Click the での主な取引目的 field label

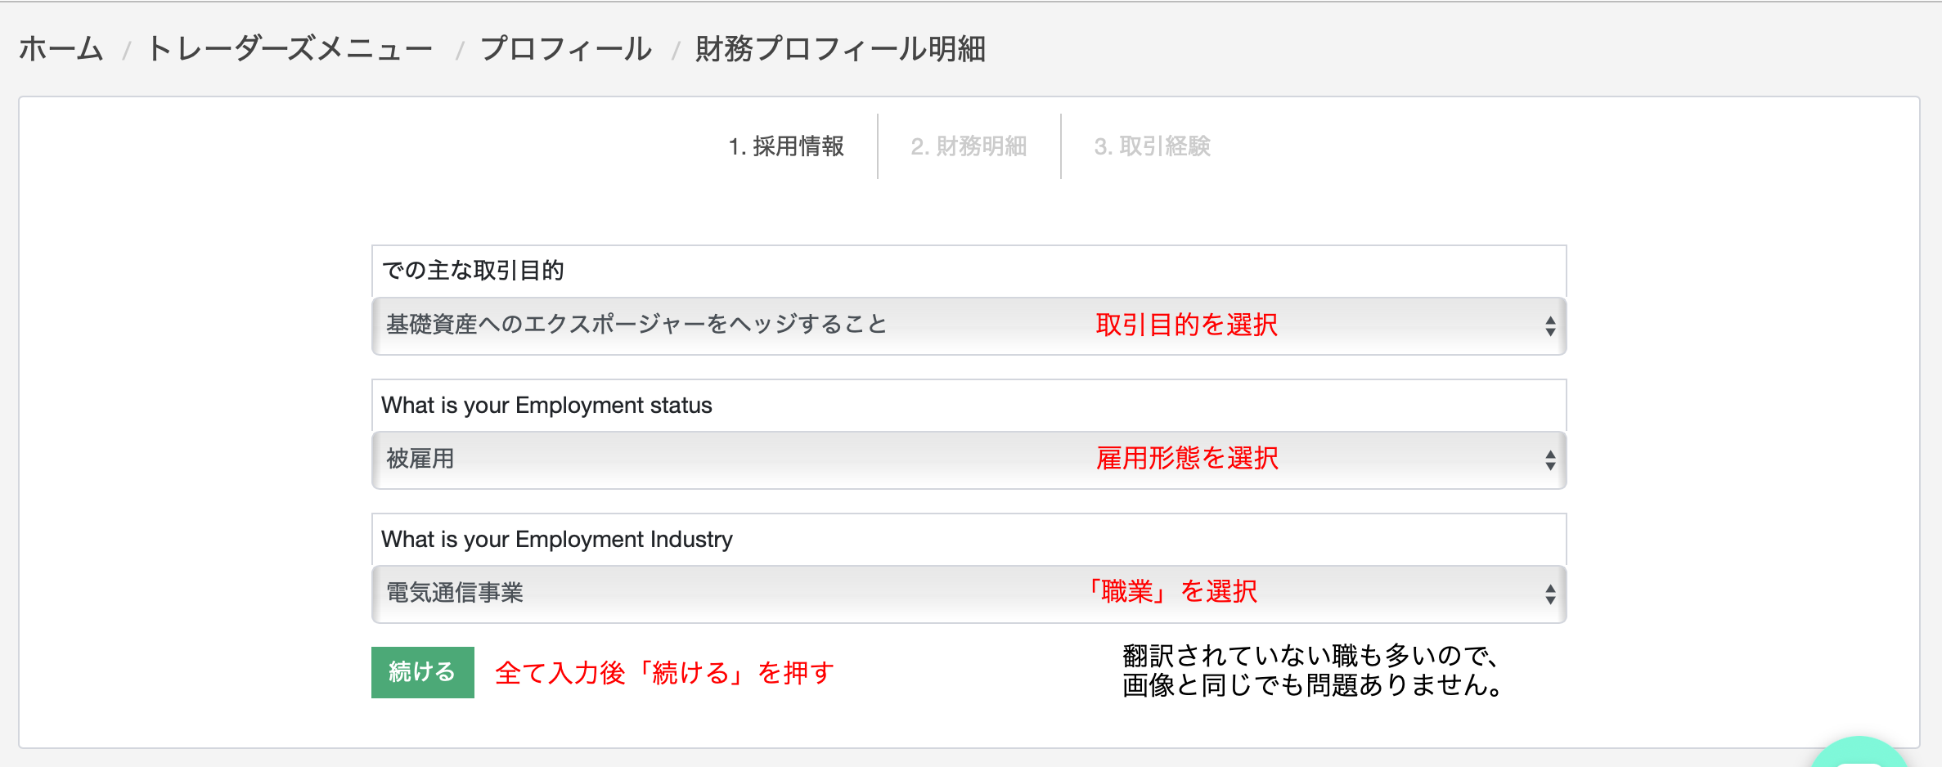tap(473, 271)
